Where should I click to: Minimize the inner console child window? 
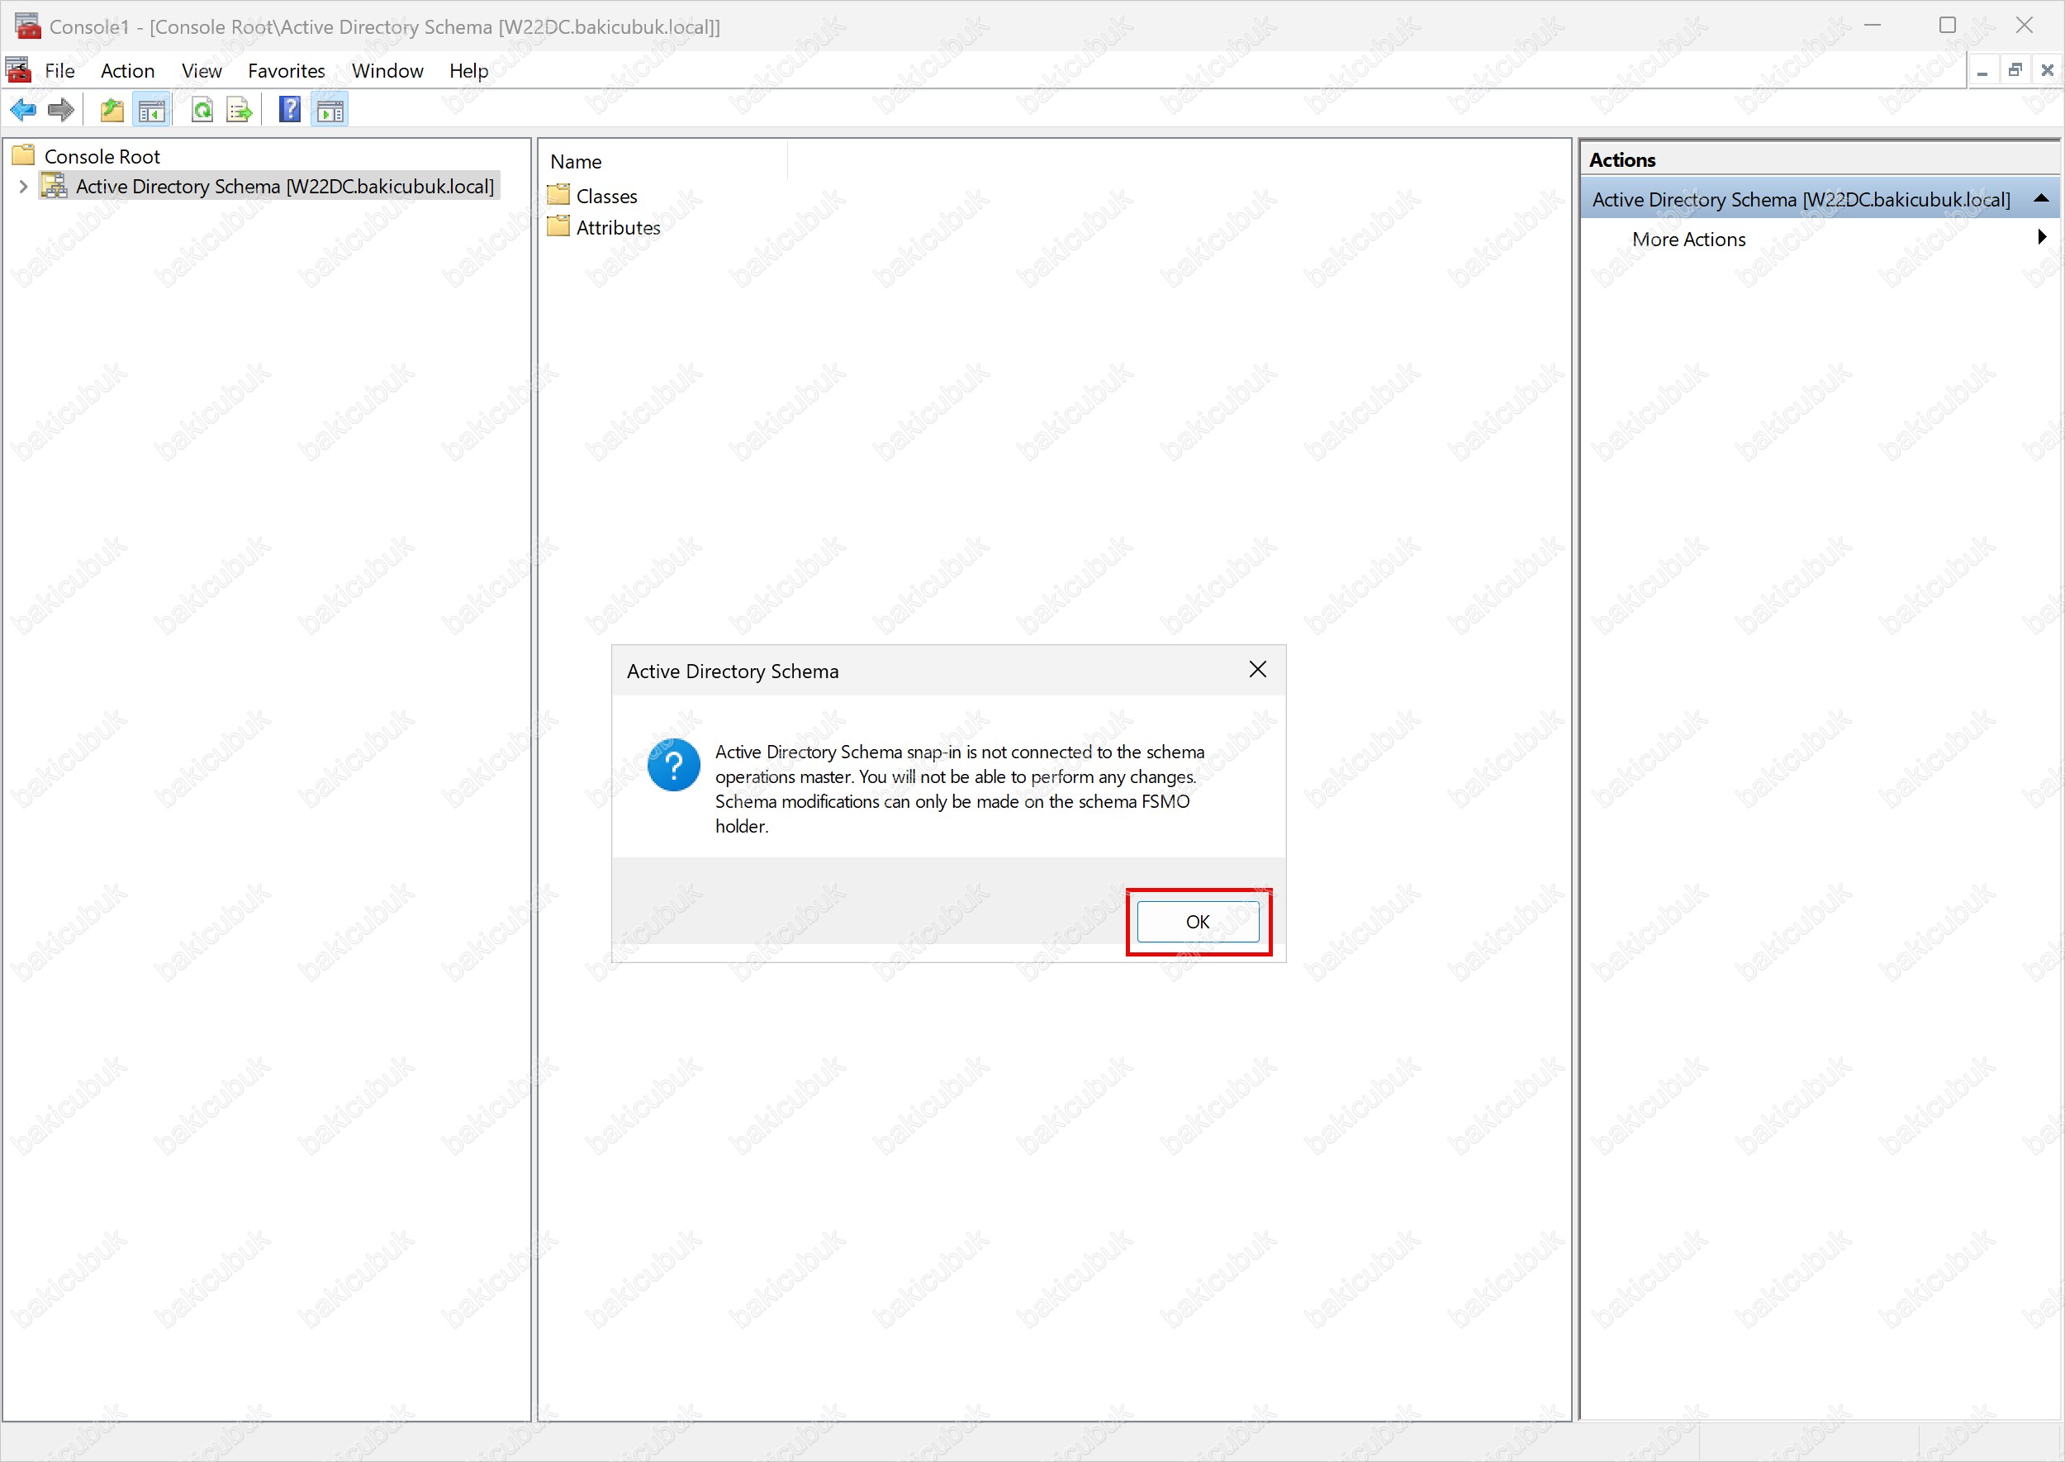click(x=1982, y=70)
